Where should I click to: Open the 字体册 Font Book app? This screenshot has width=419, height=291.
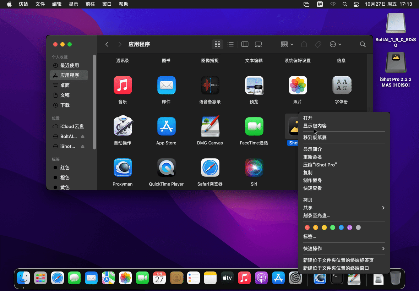(341, 85)
